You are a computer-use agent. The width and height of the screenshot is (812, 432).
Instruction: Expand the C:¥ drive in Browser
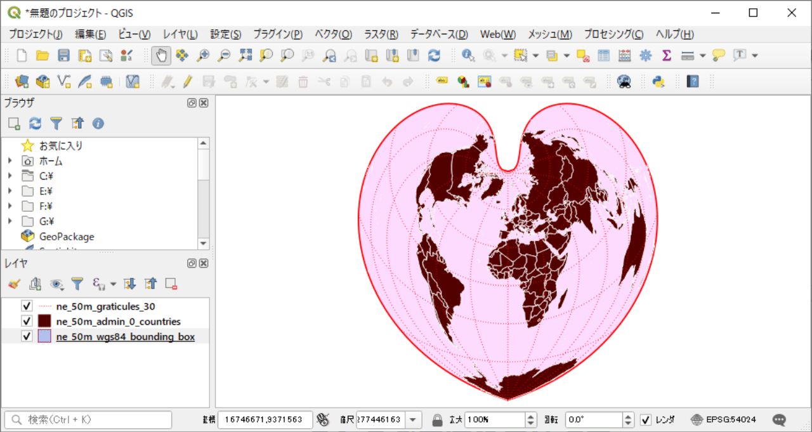pyautogui.click(x=10, y=176)
